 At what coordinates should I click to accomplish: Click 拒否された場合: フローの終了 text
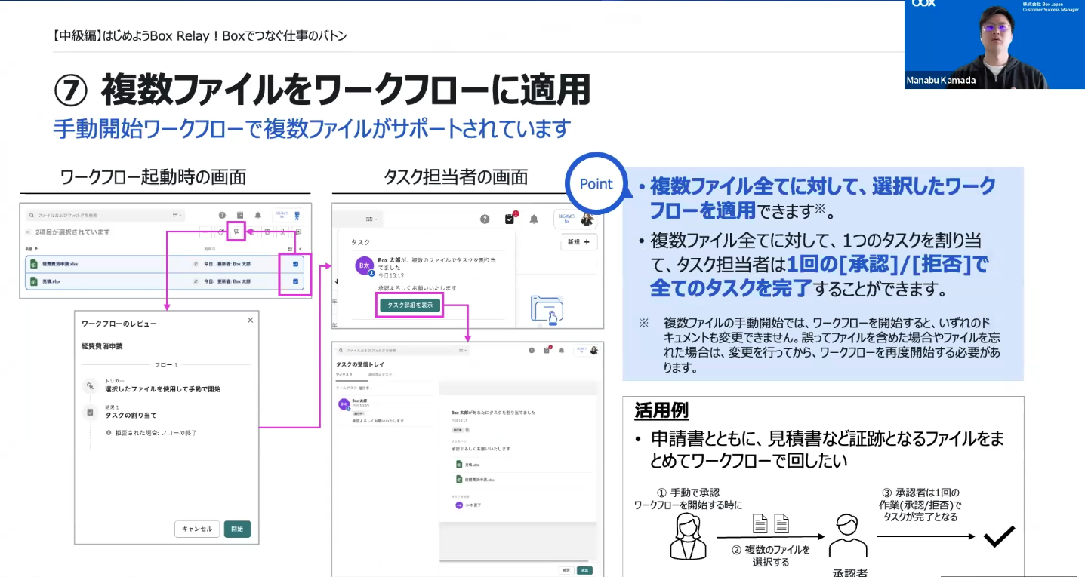tap(157, 433)
